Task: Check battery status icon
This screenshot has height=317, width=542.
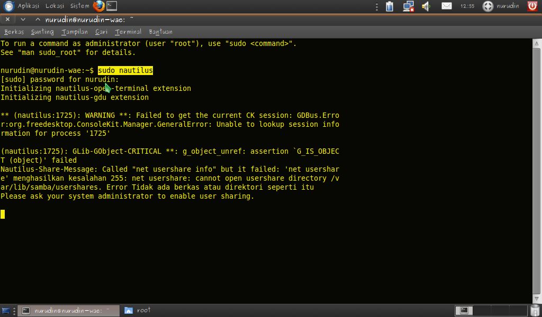Action: coord(390,6)
